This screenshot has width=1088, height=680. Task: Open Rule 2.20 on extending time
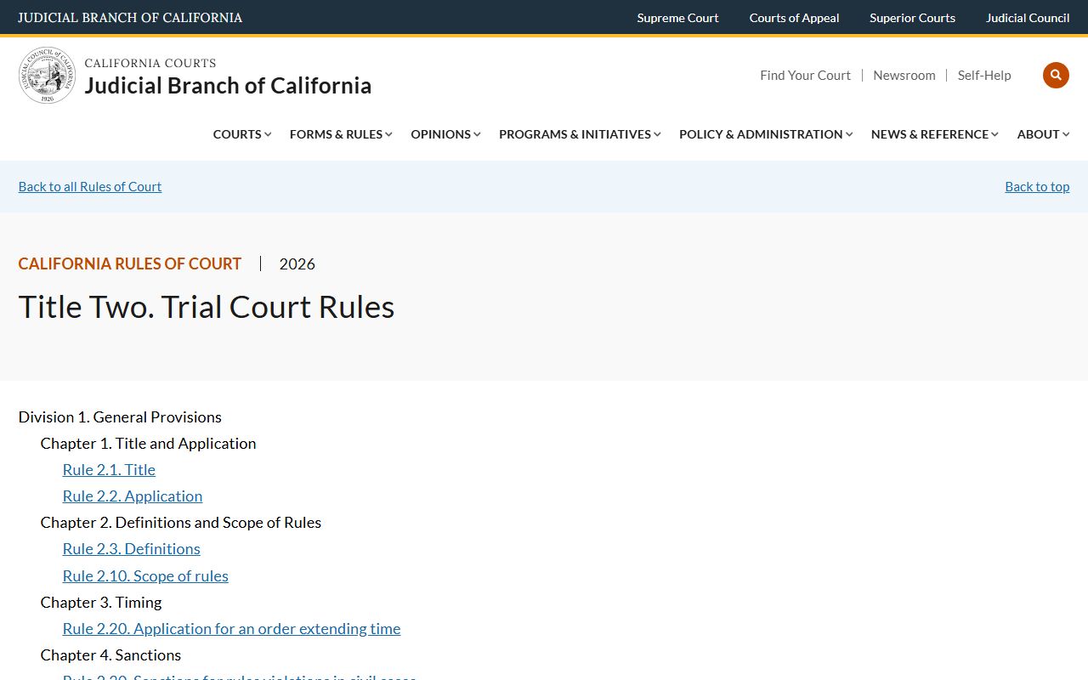tap(231, 629)
